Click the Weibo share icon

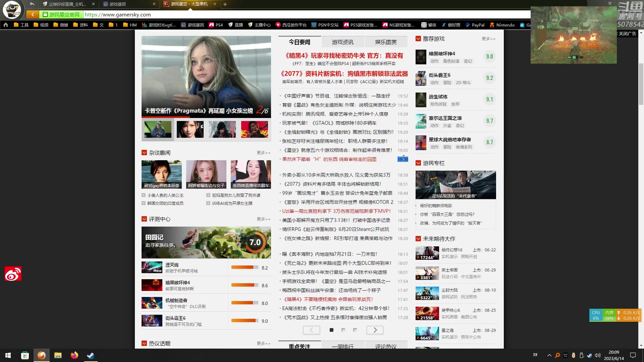pos(13,274)
